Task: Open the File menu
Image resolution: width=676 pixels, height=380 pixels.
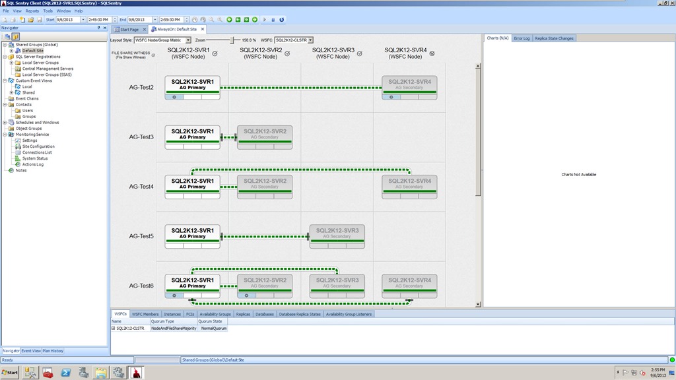Action: pyautogui.click(x=6, y=11)
